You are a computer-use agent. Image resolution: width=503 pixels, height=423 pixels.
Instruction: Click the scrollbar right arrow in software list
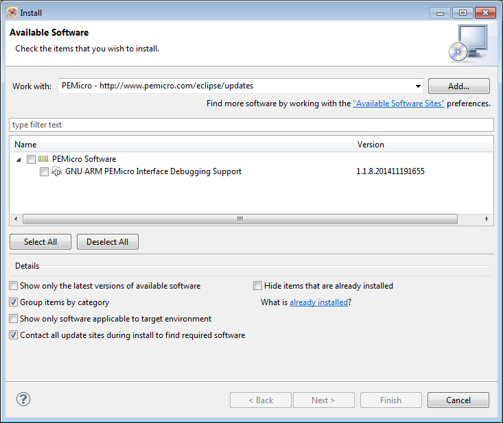click(x=487, y=219)
